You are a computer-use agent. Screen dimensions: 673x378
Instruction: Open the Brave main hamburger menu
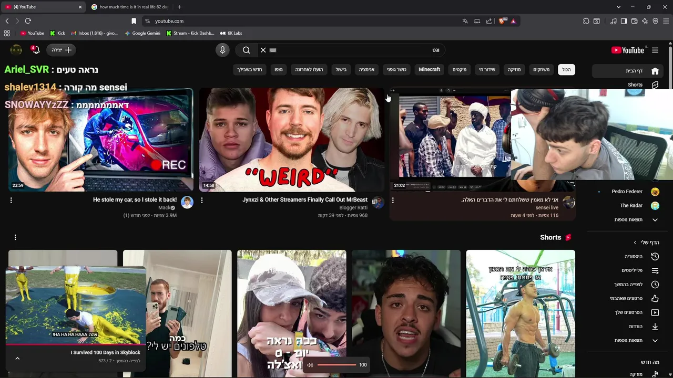point(666,21)
